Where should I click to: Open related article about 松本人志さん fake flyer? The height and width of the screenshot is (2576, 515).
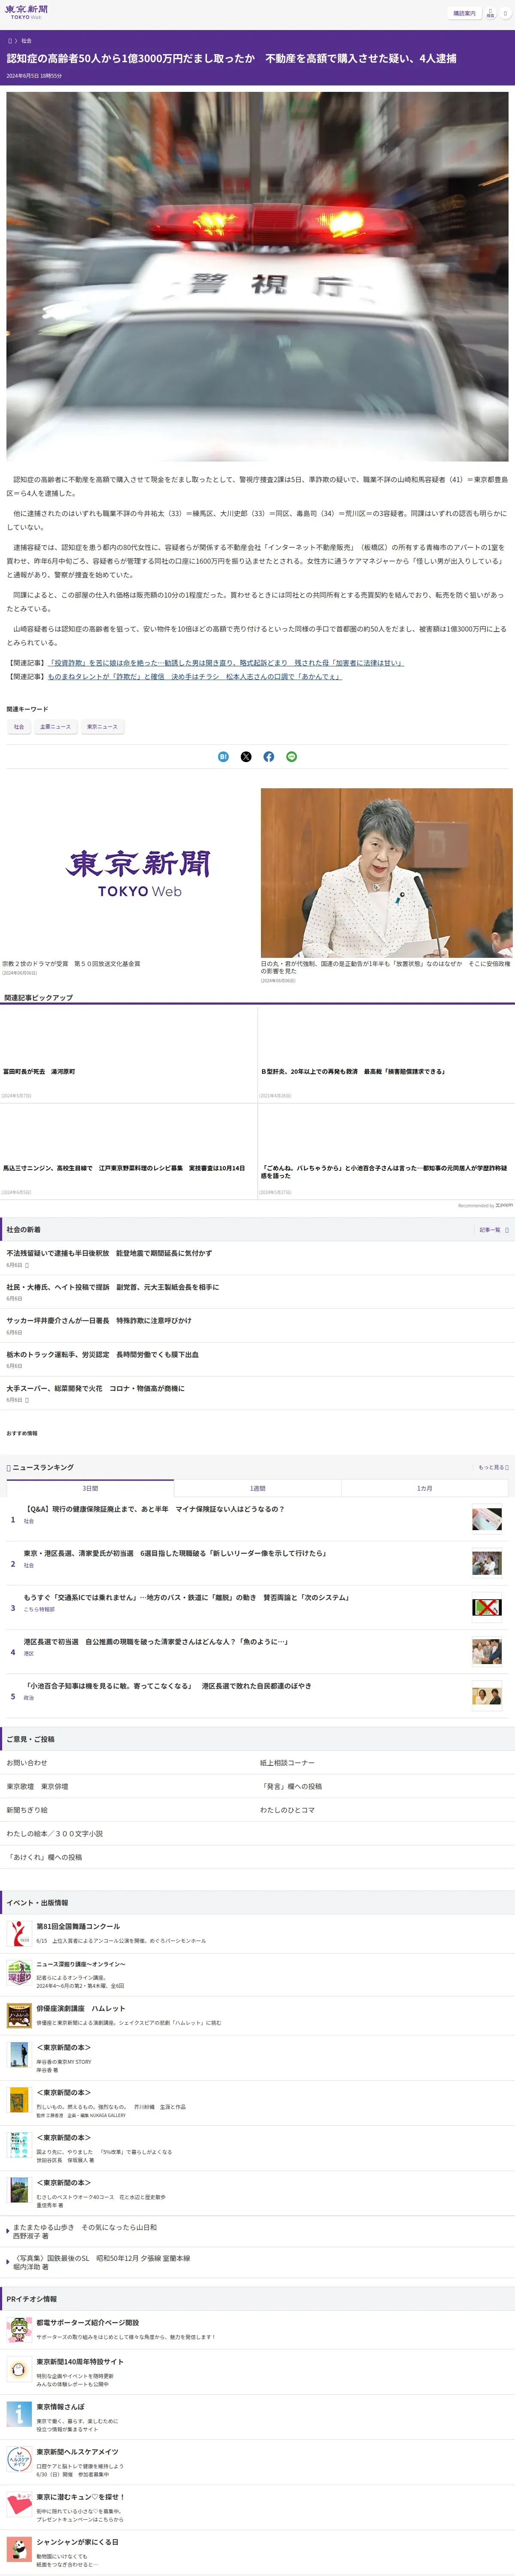[x=194, y=677]
